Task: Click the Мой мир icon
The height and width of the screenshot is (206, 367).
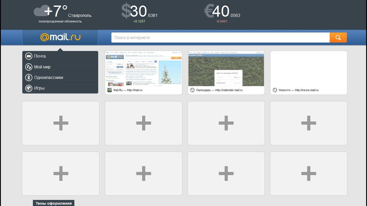Action: coord(29,67)
